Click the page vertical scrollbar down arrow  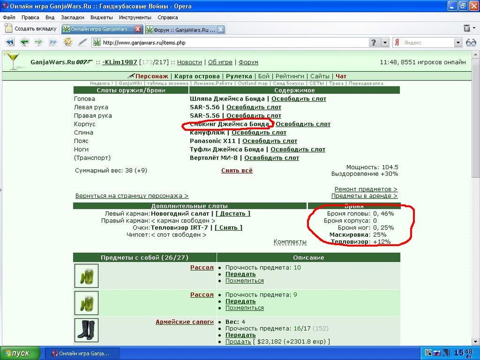475,341
